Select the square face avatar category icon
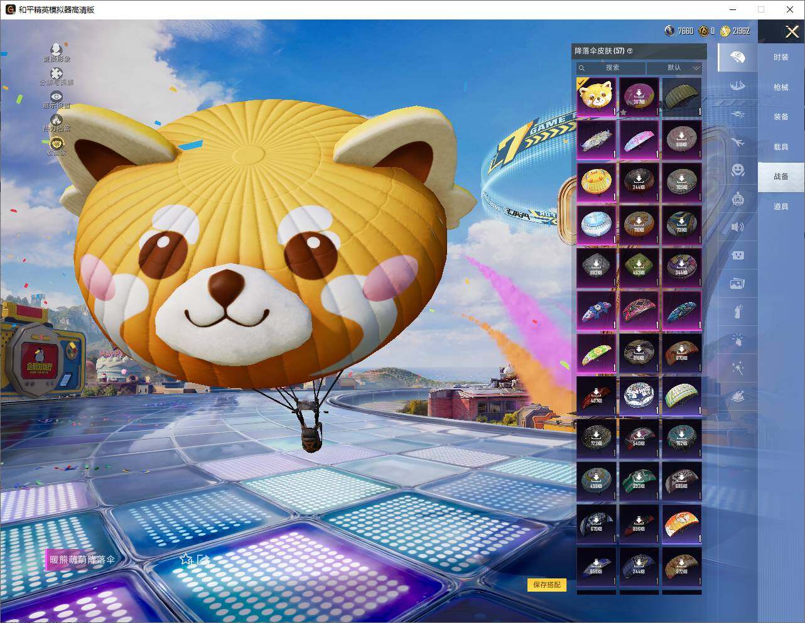This screenshot has height=623, width=805. pos(738,255)
